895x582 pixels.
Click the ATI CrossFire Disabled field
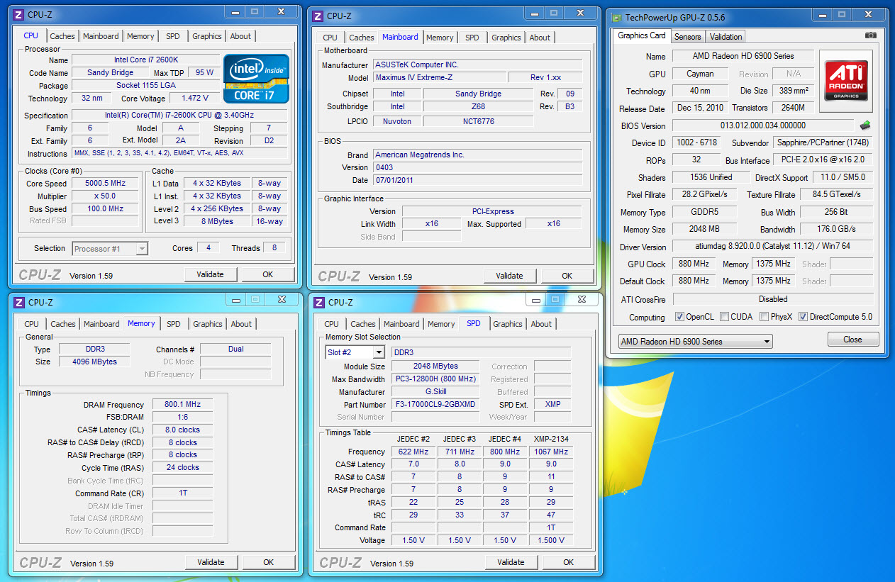[772, 298]
